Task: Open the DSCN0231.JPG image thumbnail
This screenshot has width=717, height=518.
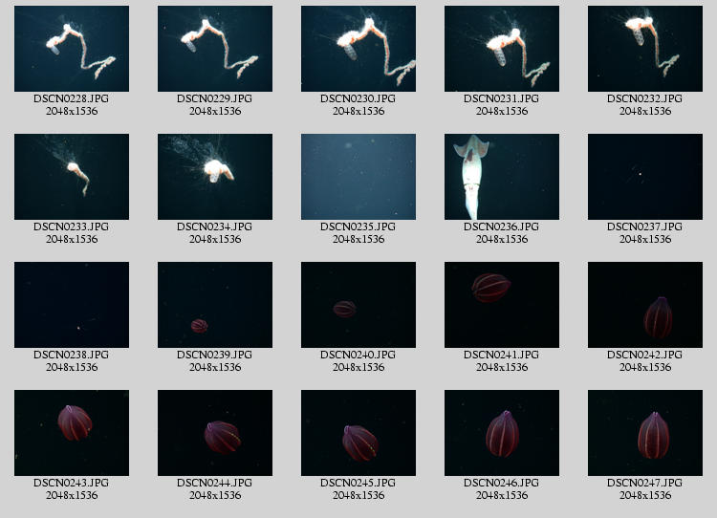Action: pos(502,49)
